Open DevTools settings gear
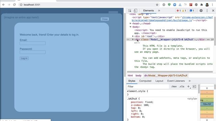This screenshot has width=216, height=121. [x=201, y=10]
